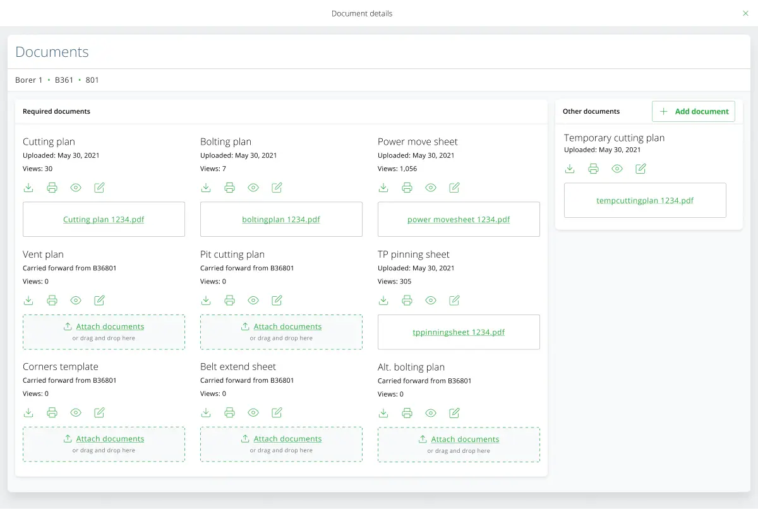The height and width of the screenshot is (509, 758).
Task: Click Attach documents under Vent plan
Action: coord(110,326)
